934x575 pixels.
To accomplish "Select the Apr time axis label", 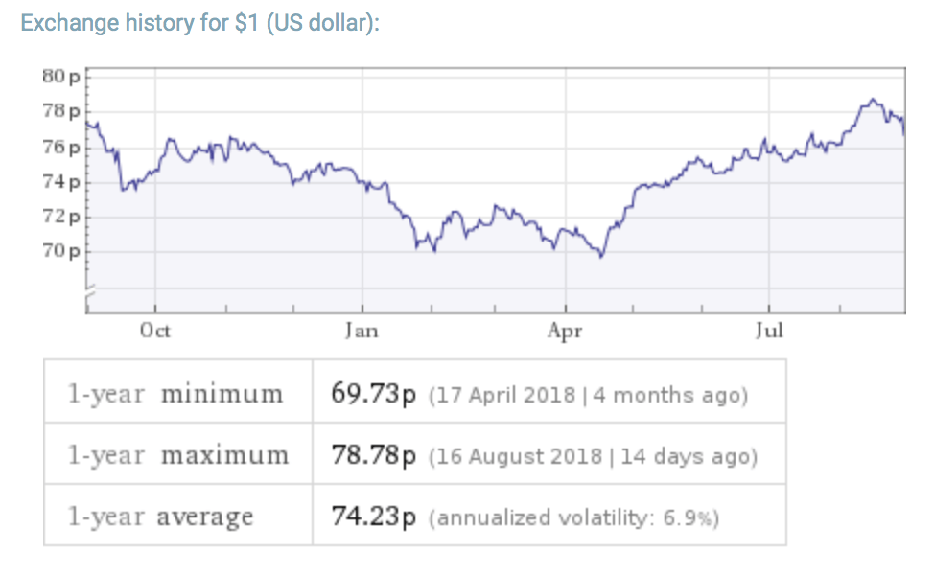I will coord(565,331).
